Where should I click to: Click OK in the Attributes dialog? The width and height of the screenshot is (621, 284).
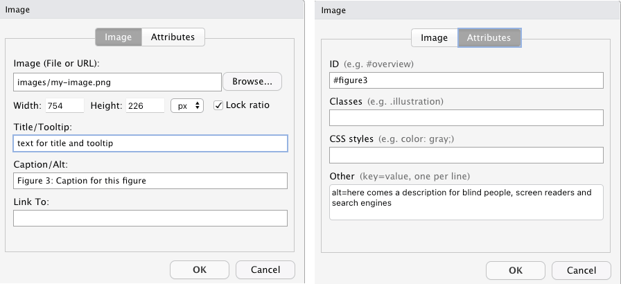516,271
